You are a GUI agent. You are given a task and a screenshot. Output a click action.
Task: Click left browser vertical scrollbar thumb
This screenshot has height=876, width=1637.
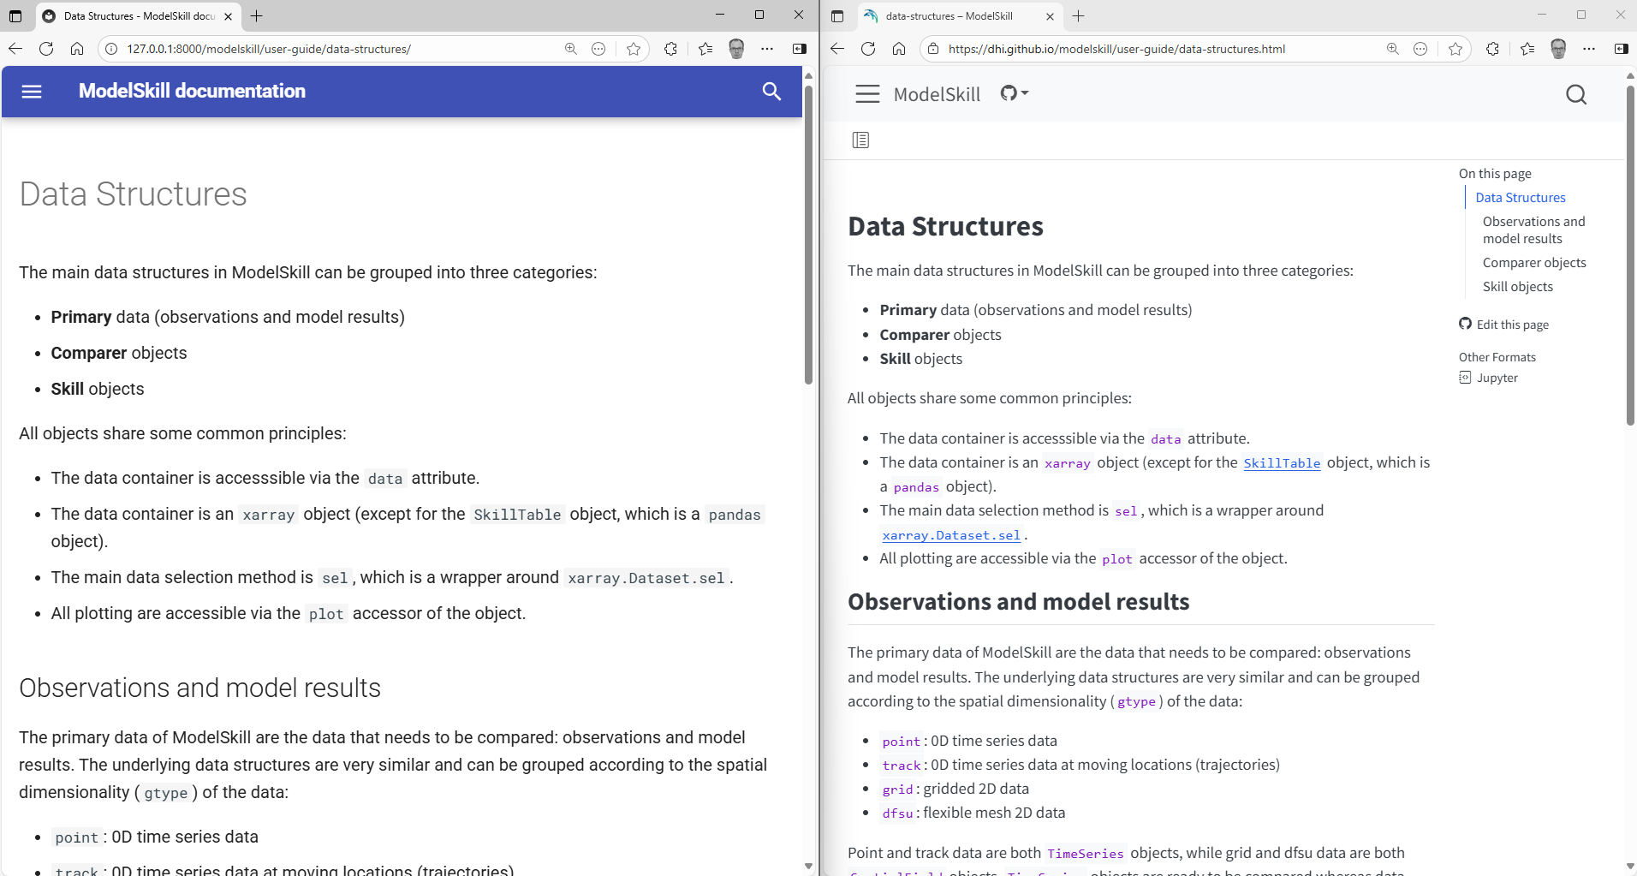point(808,234)
